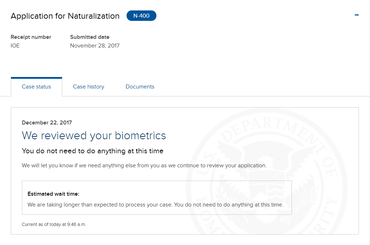Click the Homeland Security seal watermark
This screenshot has height=245, width=370.
pyautogui.click(x=267, y=172)
